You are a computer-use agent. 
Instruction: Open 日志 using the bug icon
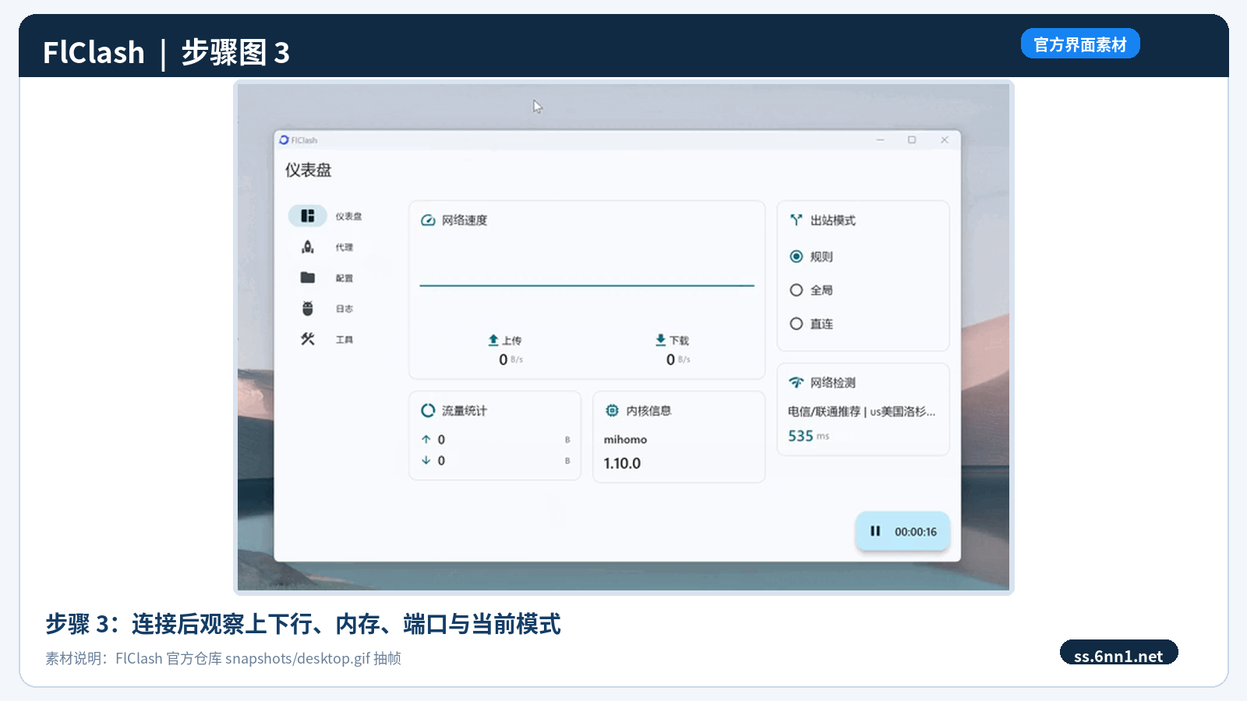pos(308,308)
